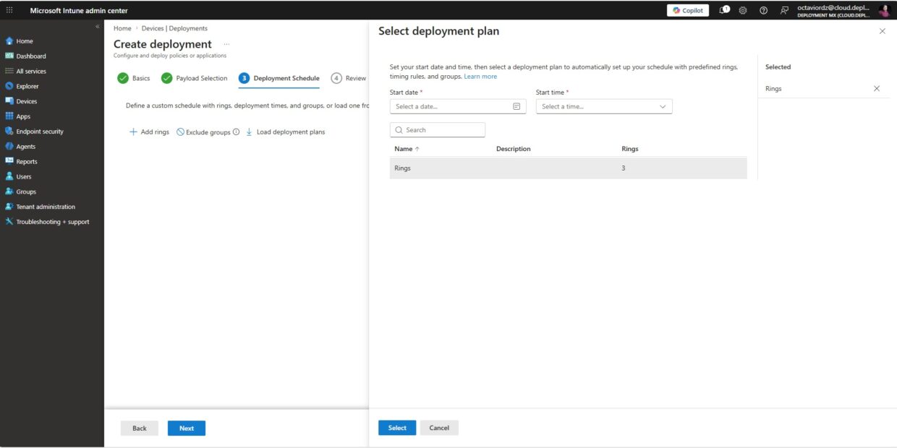Click the rings count value 3
The height and width of the screenshot is (448, 897).
tap(624, 168)
